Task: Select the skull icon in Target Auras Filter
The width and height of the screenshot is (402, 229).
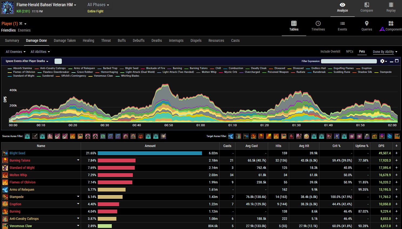Action: (367, 136)
